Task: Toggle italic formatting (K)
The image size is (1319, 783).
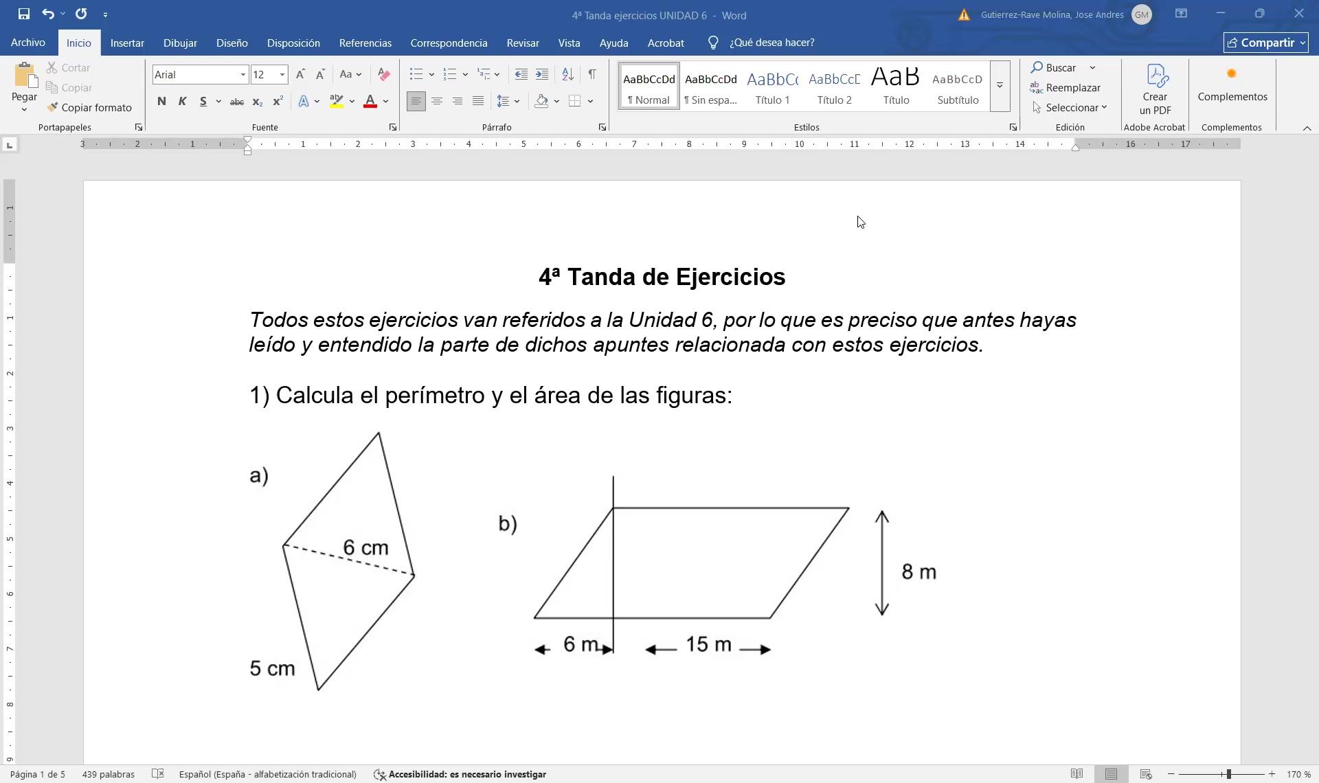Action: click(x=182, y=102)
